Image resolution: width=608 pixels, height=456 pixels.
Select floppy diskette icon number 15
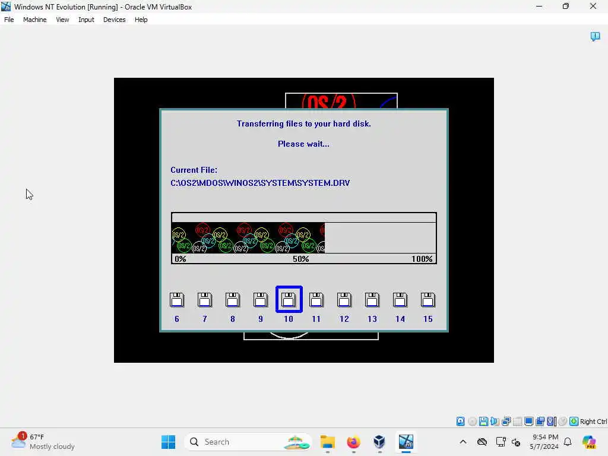428,300
